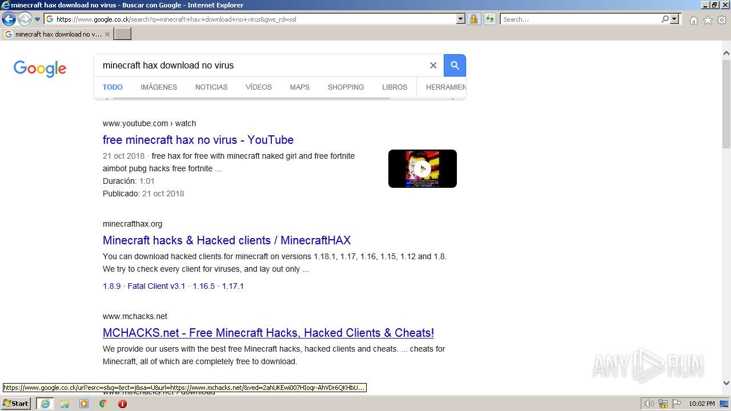
Task: Open the 1.17.1 sitelink
Action: (x=233, y=286)
